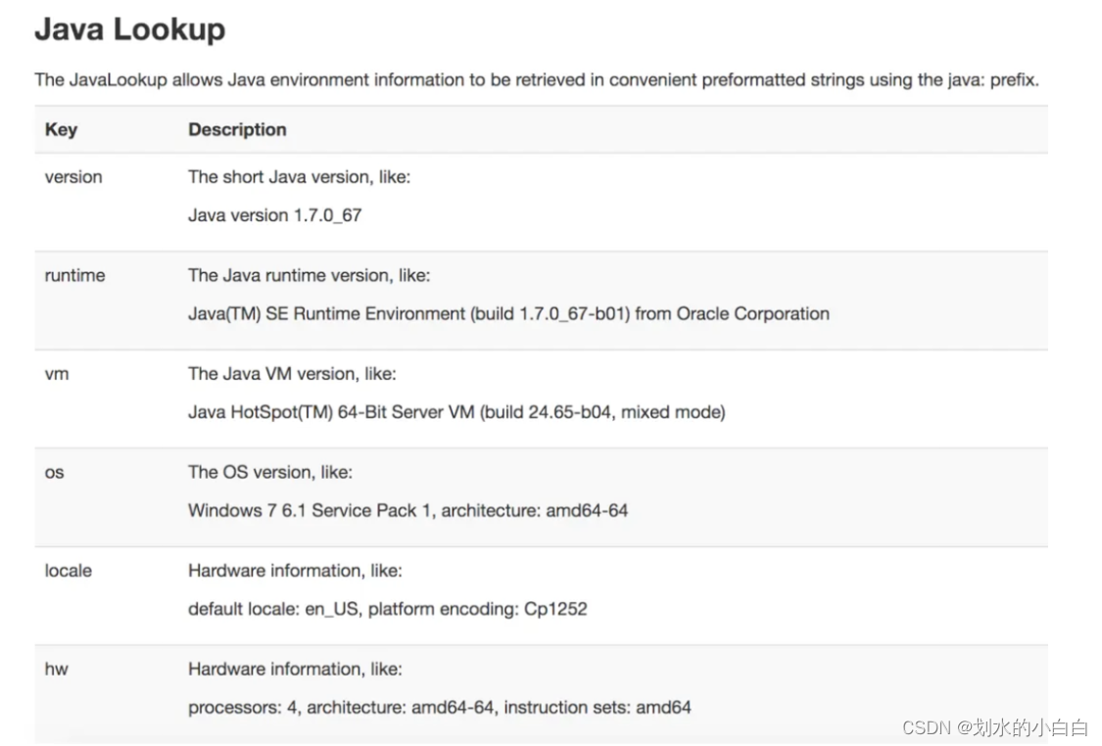Select the Java HotSpot(TM) 64-Bit Server VM line
This screenshot has width=1102, height=746.
(456, 411)
